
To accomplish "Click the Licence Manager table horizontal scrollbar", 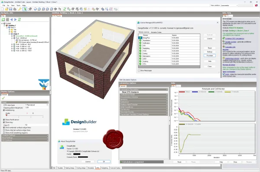I will coord(169,67).
